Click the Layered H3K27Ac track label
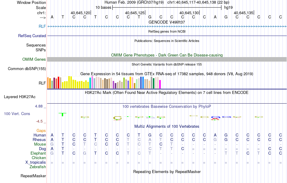 click(20, 97)
